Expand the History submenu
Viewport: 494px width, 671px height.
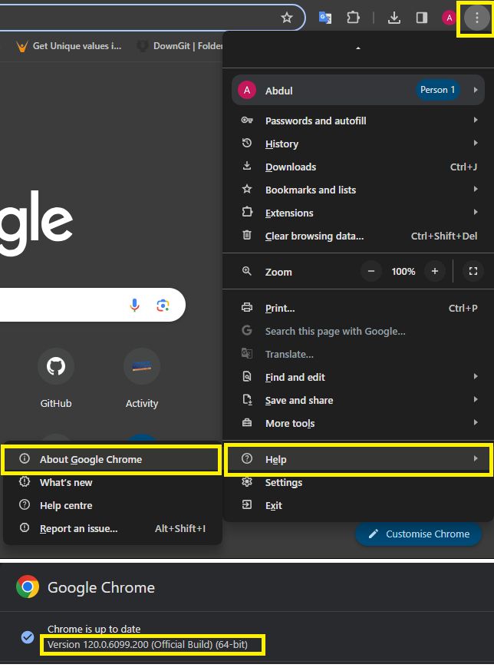[358, 144]
